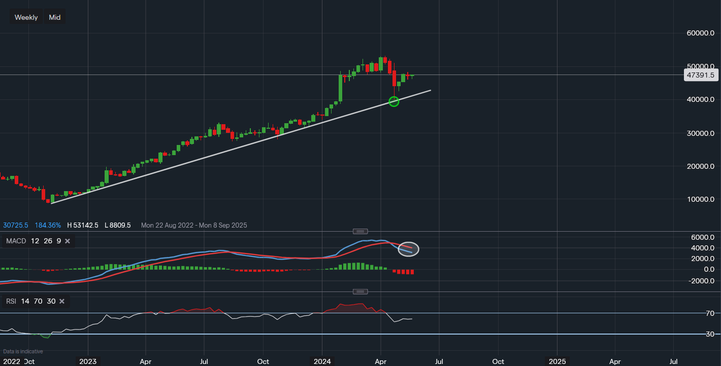Click the drag handle above the MACD panel
The height and width of the screenshot is (366, 721).
pyautogui.click(x=360, y=231)
